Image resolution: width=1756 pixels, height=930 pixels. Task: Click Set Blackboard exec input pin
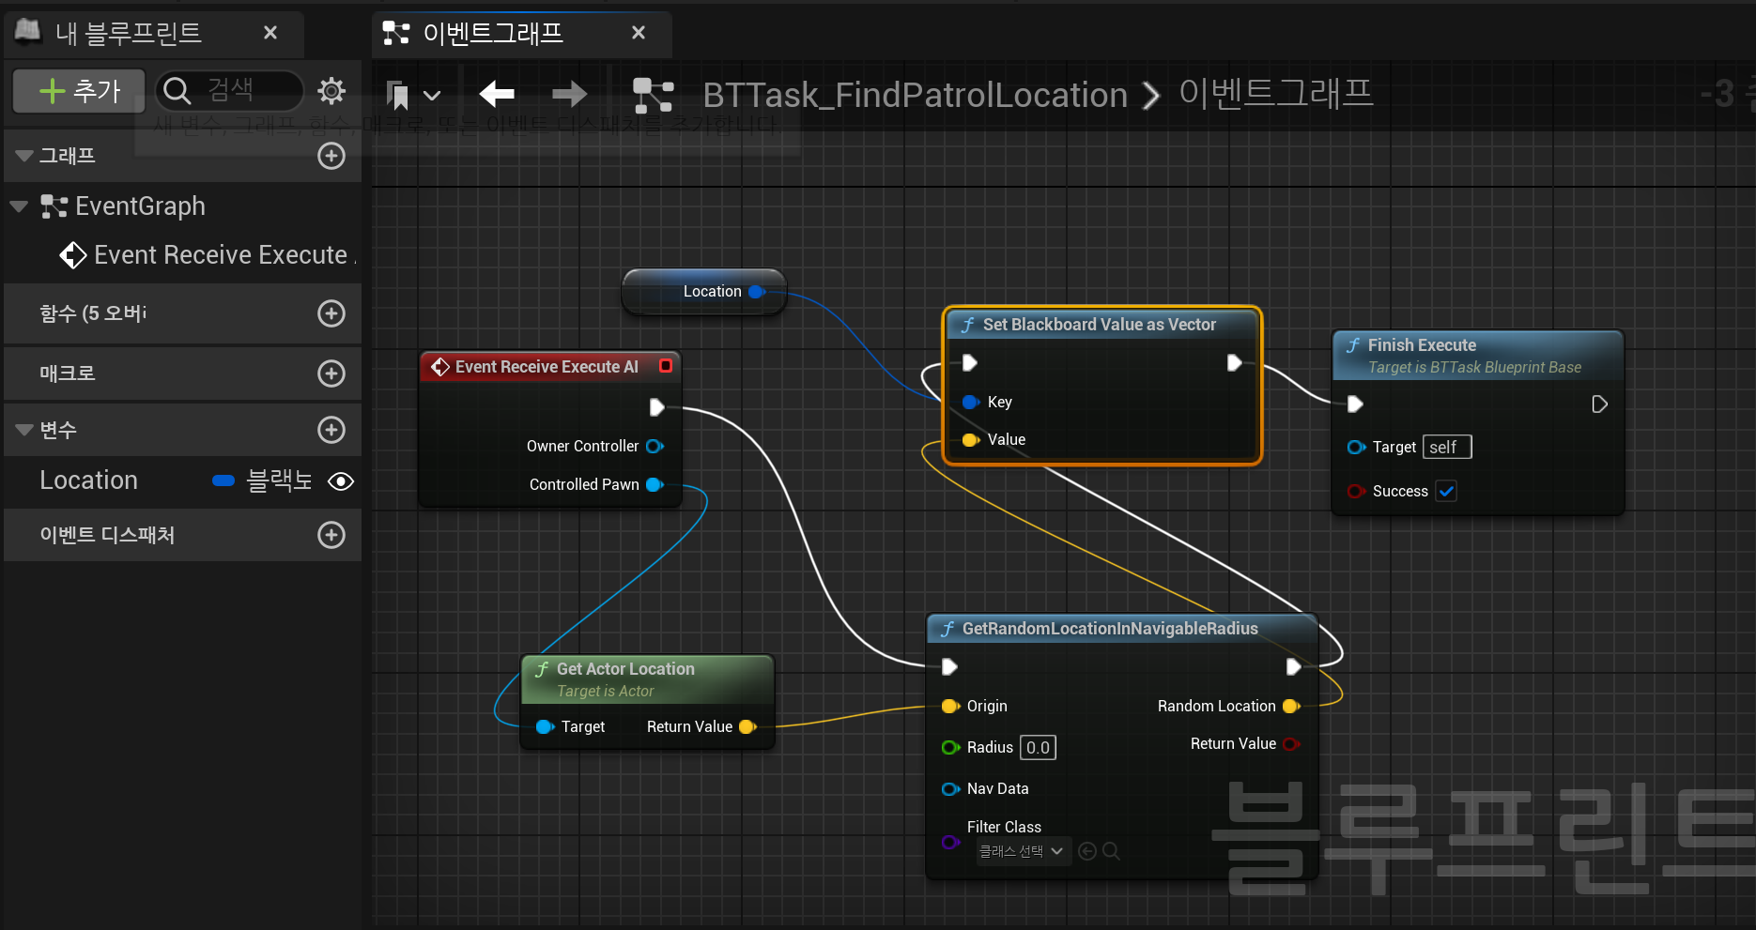coord(970,363)
